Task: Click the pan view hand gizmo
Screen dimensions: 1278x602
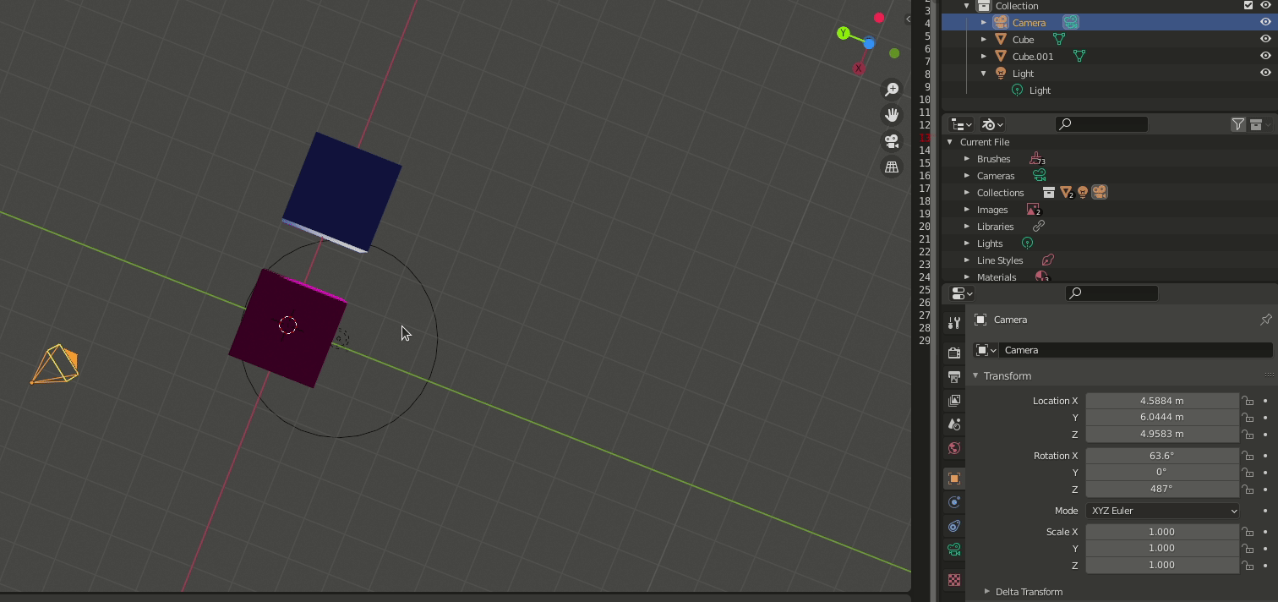Action: click(x=892, y=115)
